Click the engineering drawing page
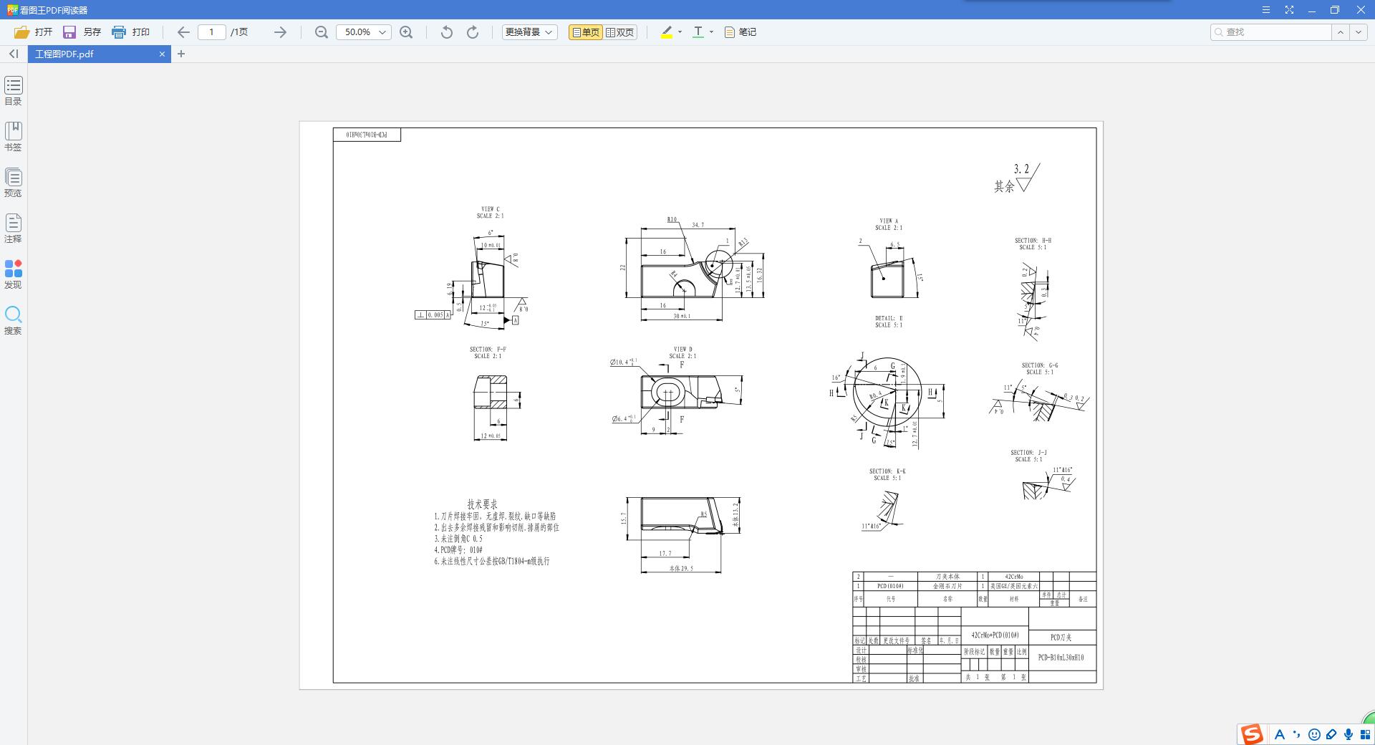Image resolution: width=1375 pixels, height=745 pixels. click(701, 405)
